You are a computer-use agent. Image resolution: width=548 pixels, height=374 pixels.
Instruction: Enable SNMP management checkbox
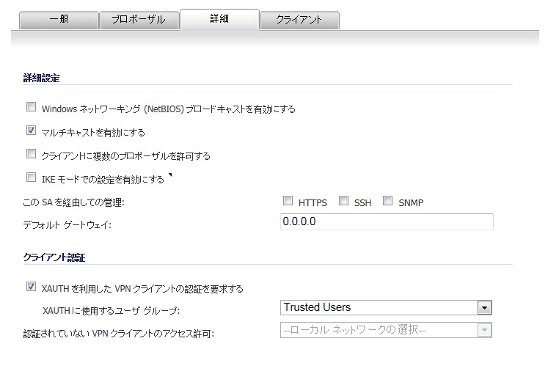tap(387, 201)
